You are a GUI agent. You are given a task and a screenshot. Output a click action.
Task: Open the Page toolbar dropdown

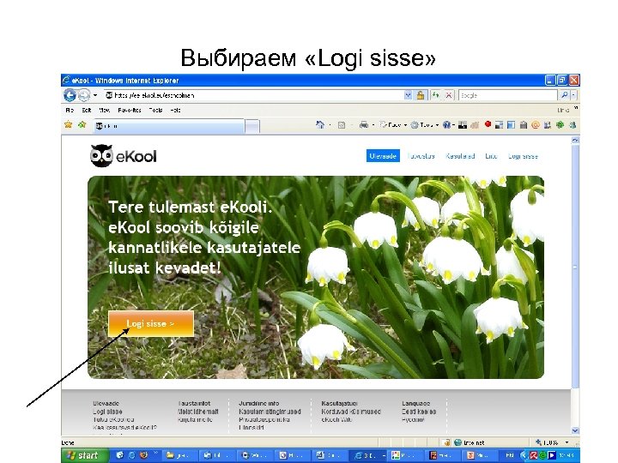click(x=393, y=125)
